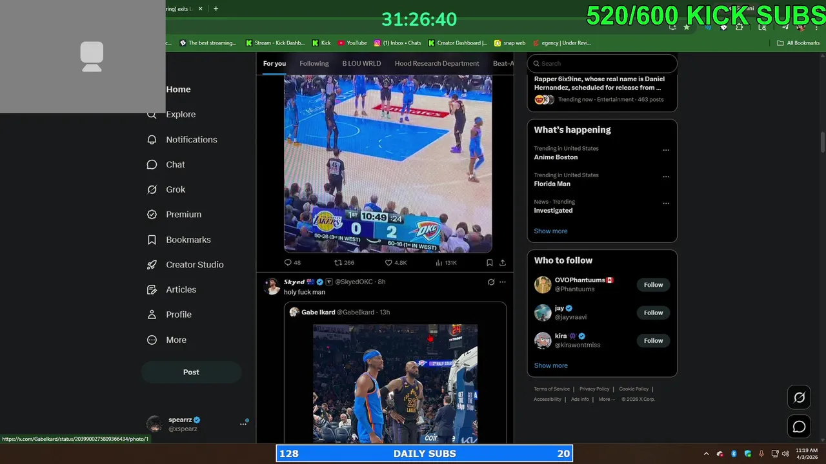Click Bluetooth icon in system tray
Image resolution: width=826 pixels, height=464 pixels.
tap(734, 454)
